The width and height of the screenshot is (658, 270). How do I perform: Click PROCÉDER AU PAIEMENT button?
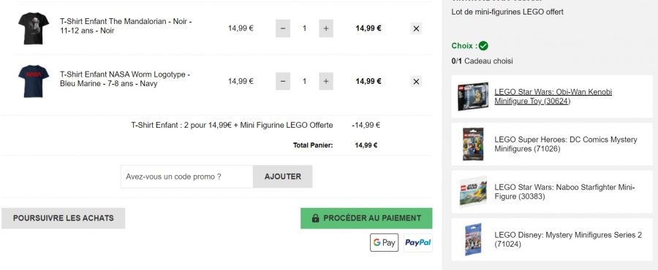point(366,218)
